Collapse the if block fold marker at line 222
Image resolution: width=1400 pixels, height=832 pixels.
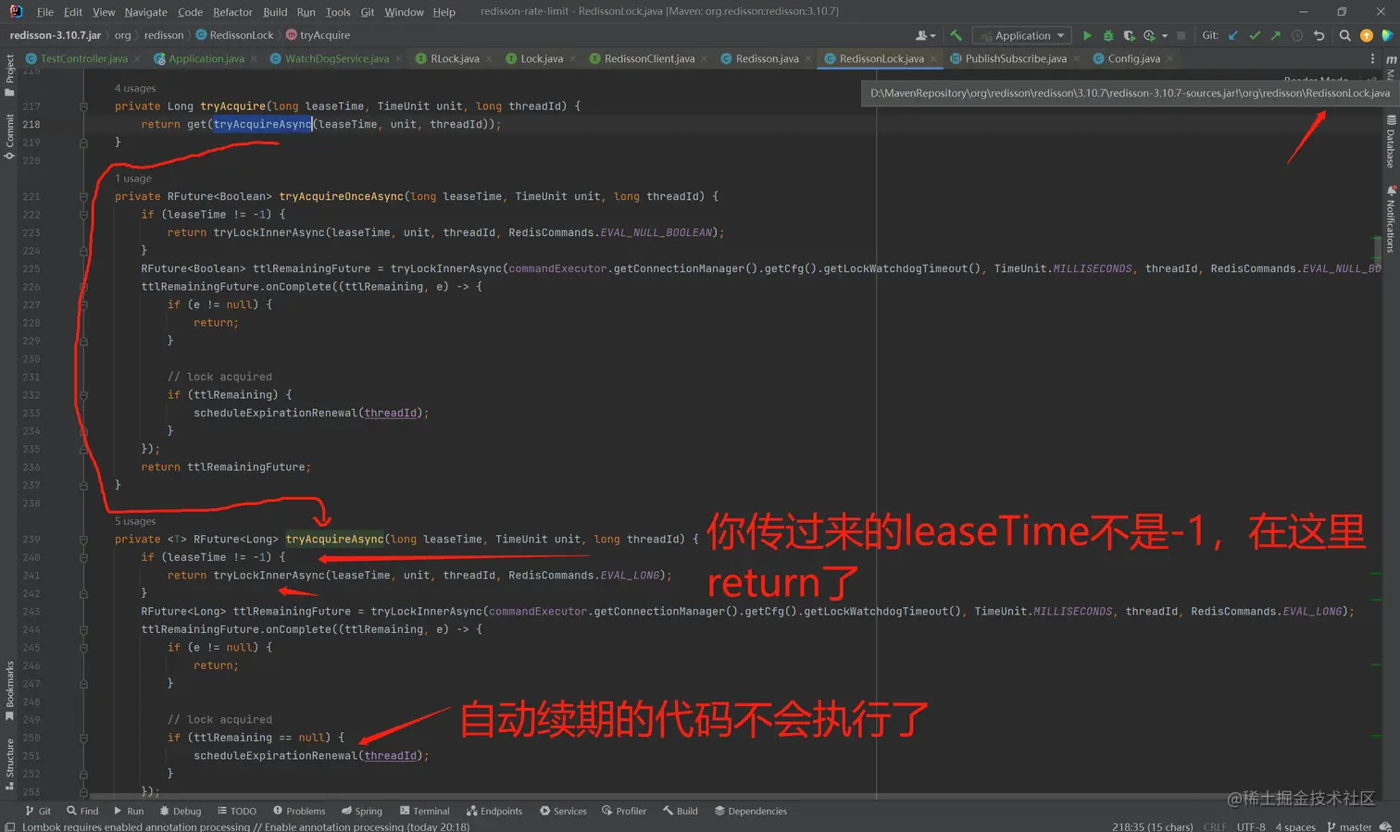83,215
